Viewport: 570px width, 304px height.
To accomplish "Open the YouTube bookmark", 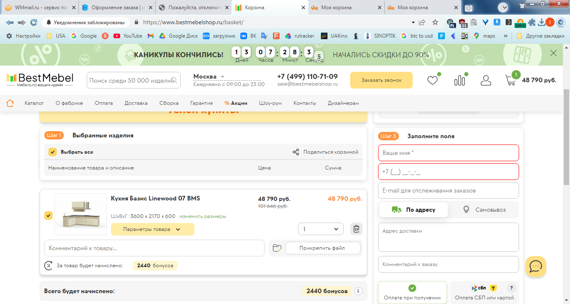I will pos(128,36).
